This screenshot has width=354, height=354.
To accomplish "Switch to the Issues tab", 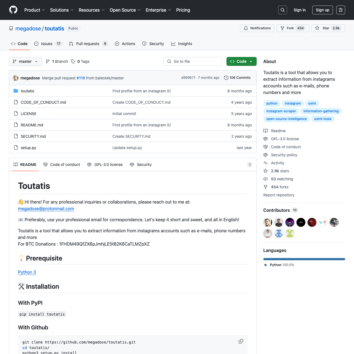I will point(48,44).
